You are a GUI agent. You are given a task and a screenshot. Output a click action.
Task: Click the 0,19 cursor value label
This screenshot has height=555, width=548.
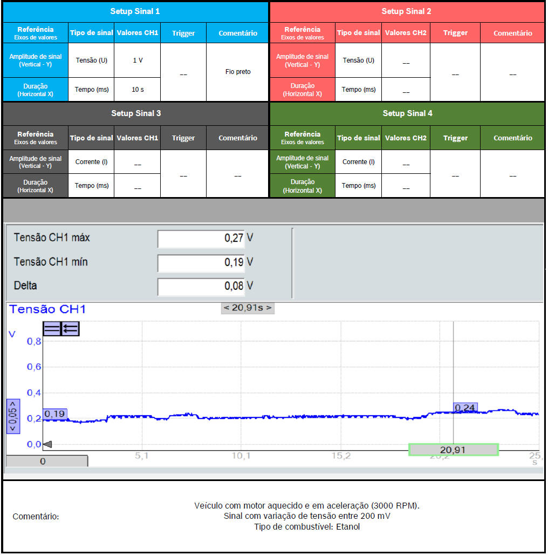[x=54, y=414]
